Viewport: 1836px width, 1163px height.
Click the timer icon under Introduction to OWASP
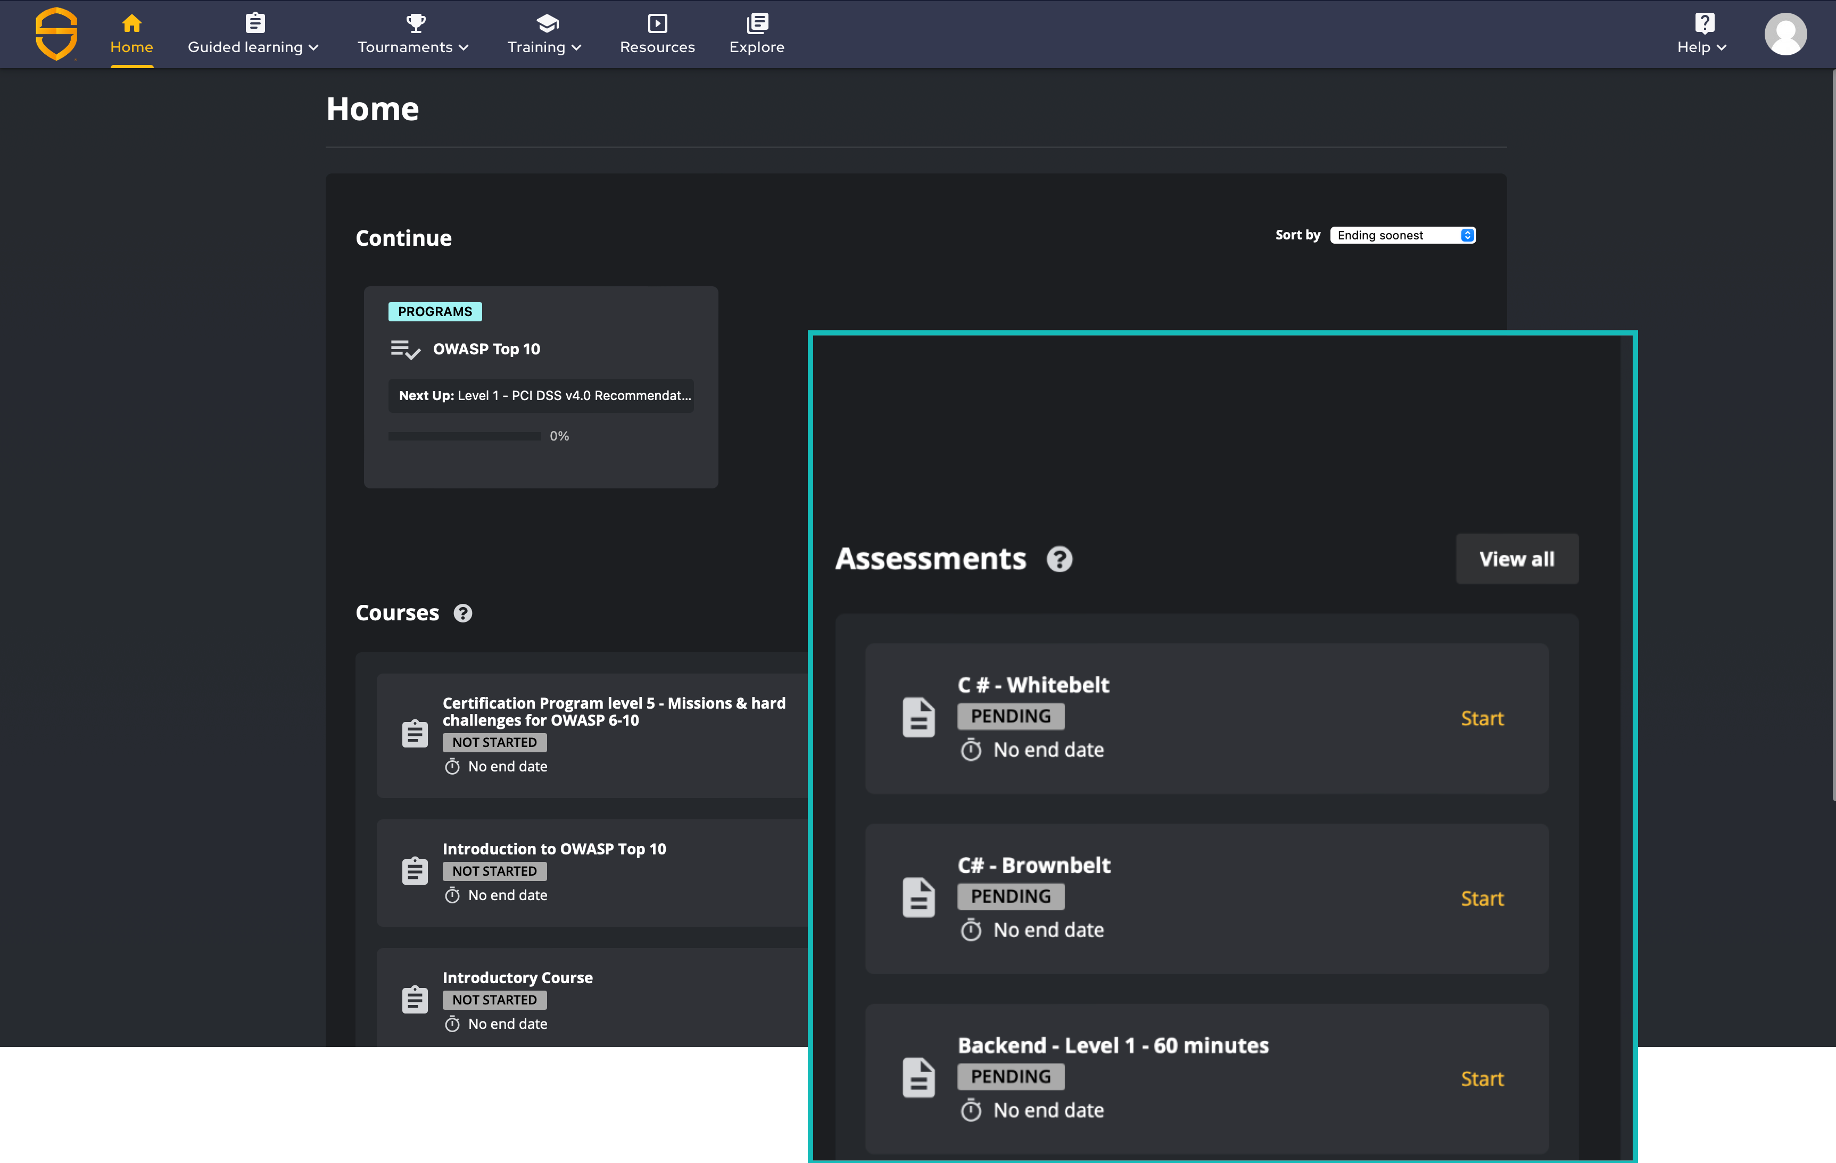tap(452, 895)
